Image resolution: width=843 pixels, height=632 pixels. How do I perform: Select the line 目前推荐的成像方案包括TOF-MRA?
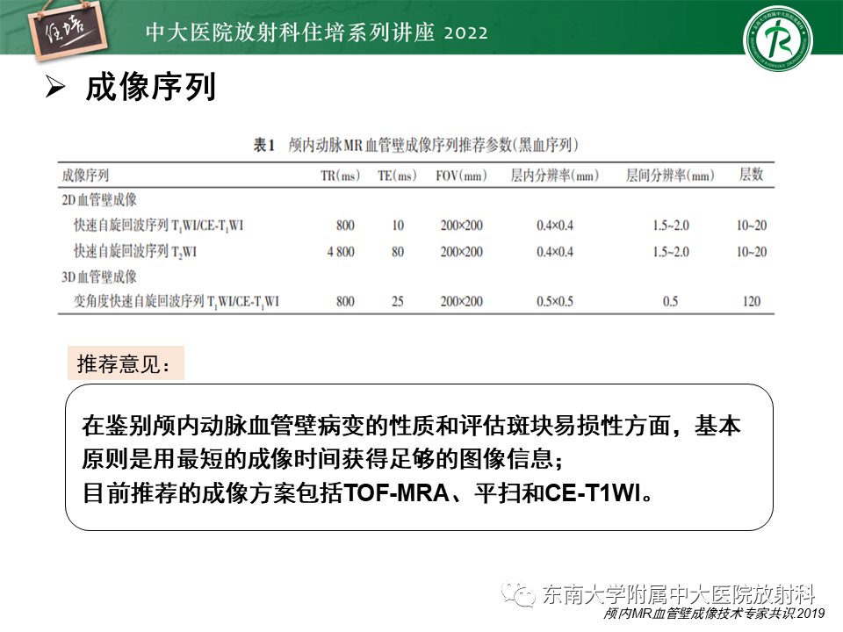(368, 492)
